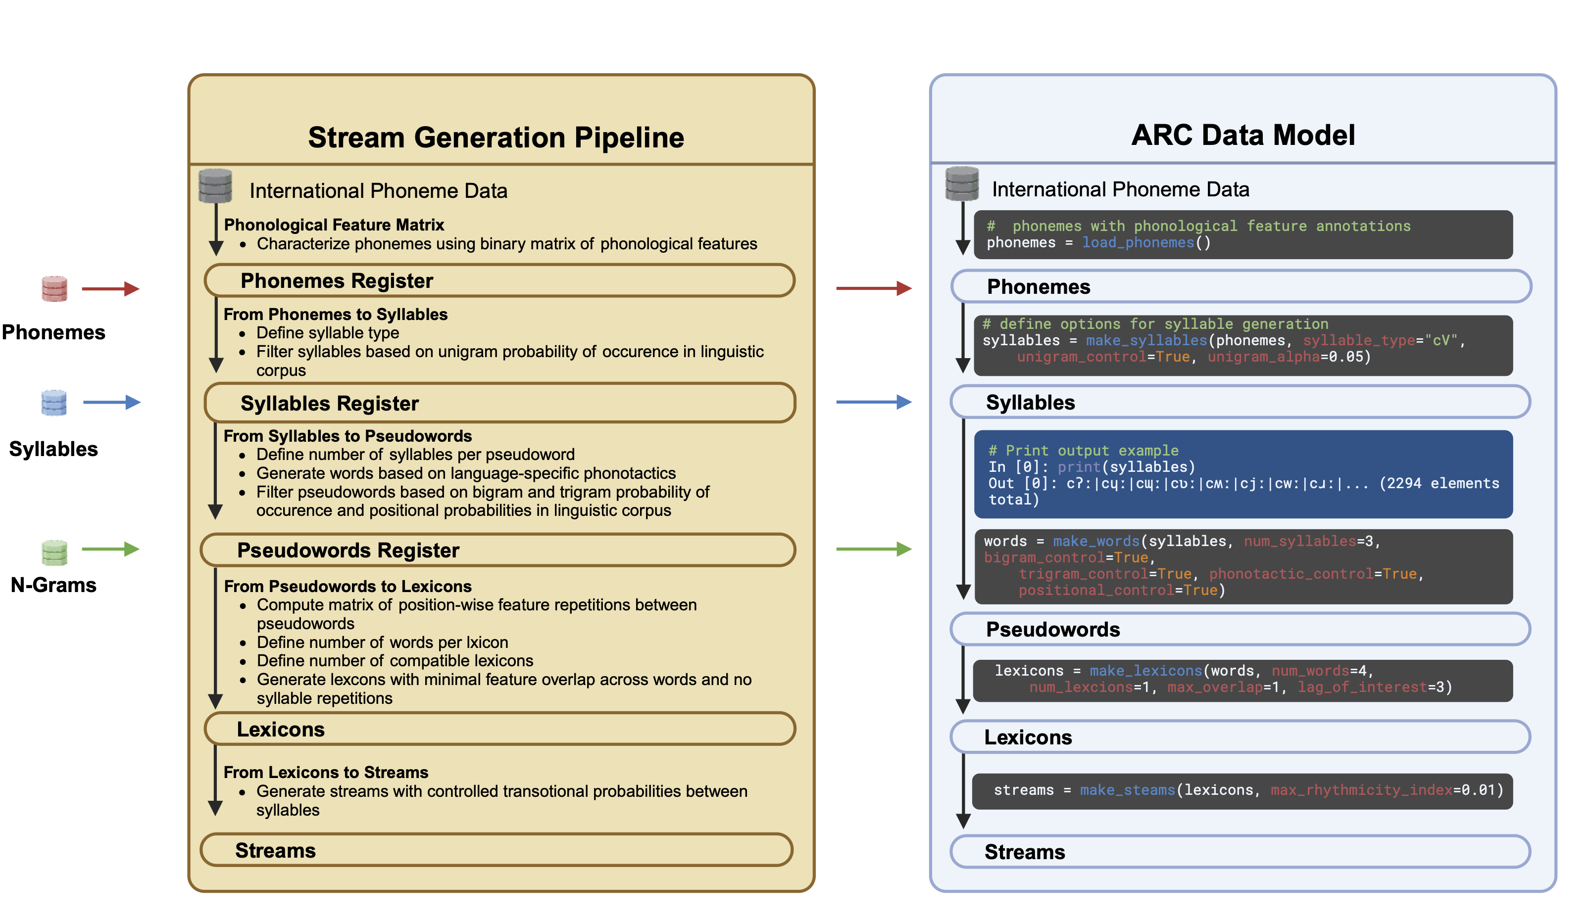
Task: Click the gray database icon in Stream Generation Pipeline
Action: 215,186
